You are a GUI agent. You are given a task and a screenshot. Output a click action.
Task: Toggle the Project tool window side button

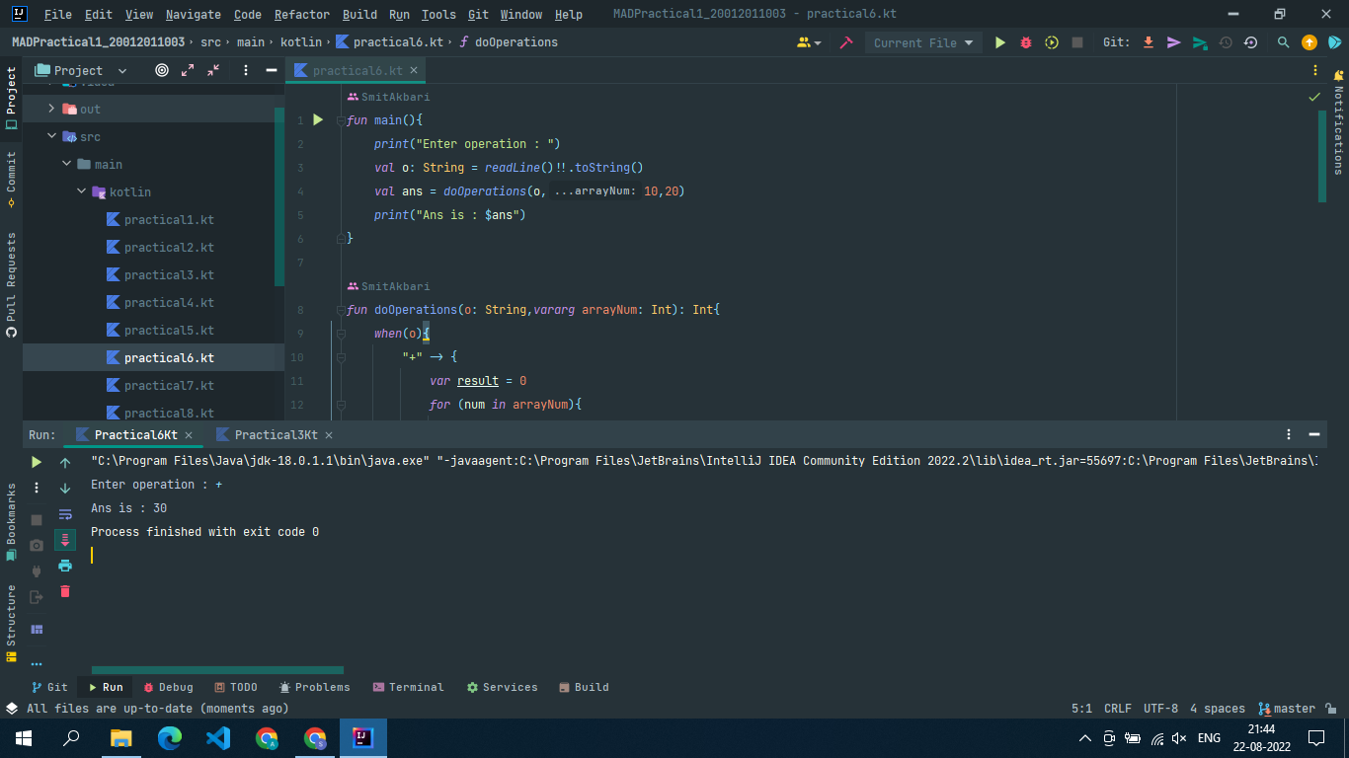[11, 98]
